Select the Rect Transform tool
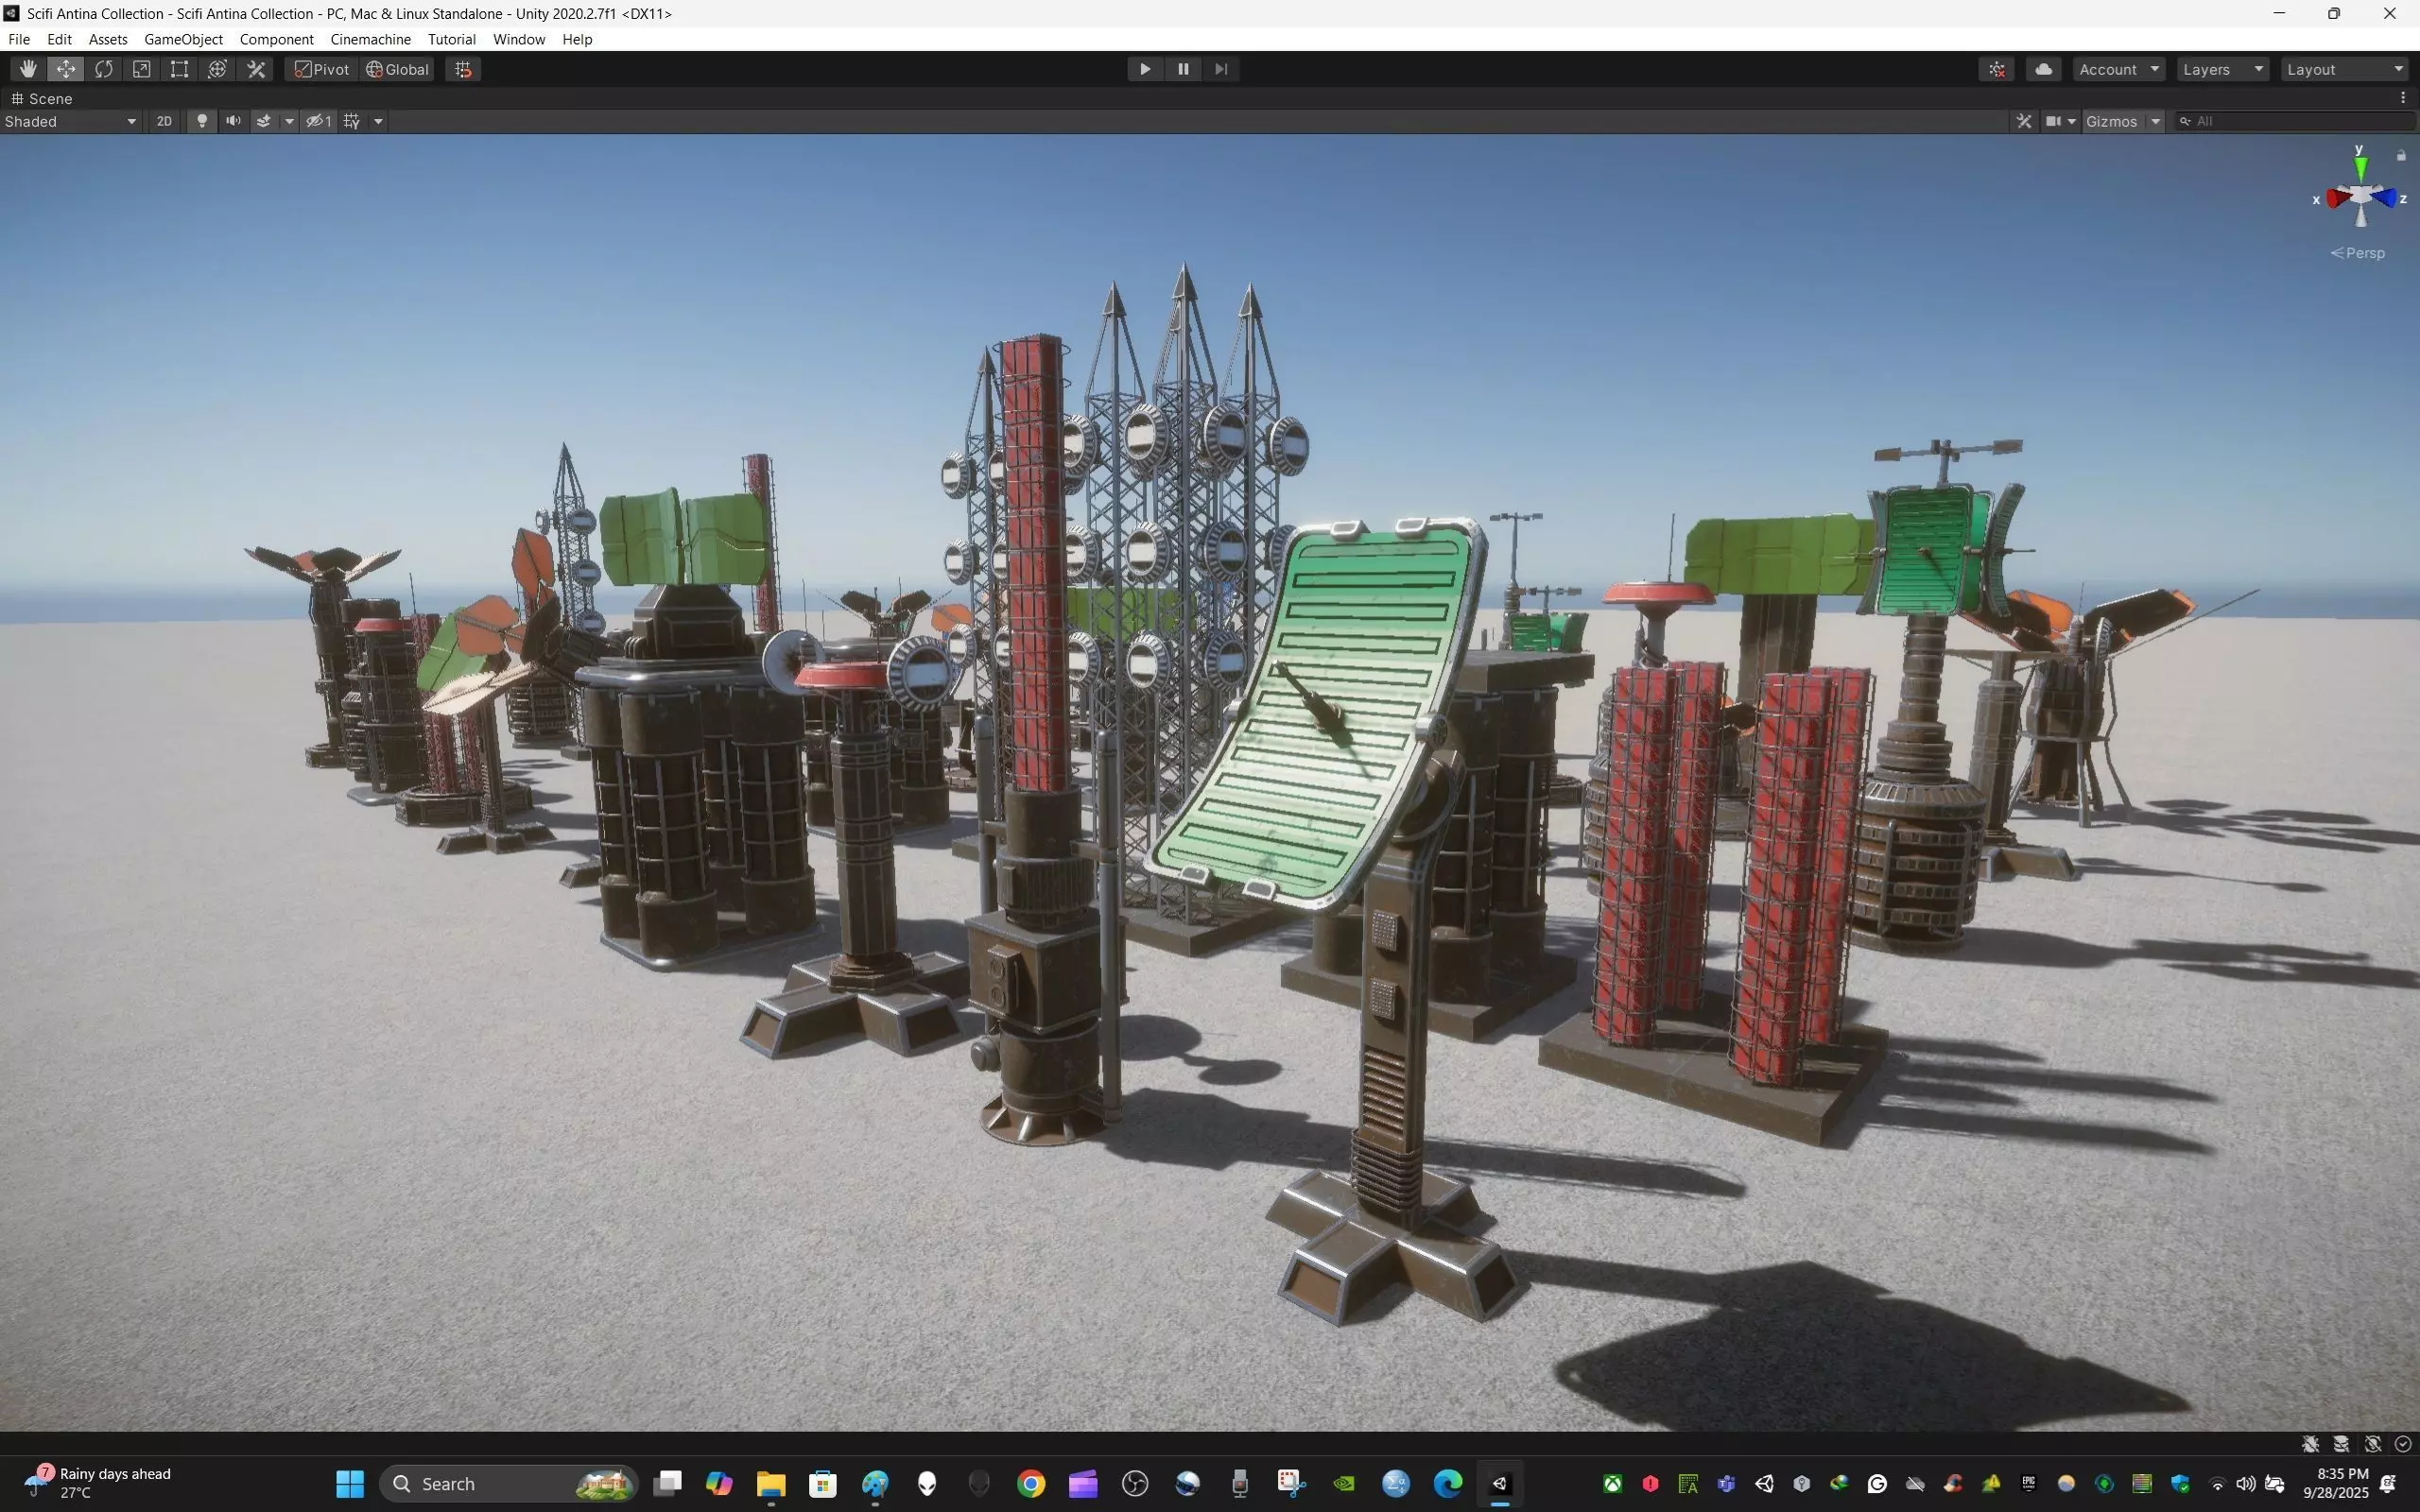This screenshot has height=1512, width=2420. coord(180,69)
